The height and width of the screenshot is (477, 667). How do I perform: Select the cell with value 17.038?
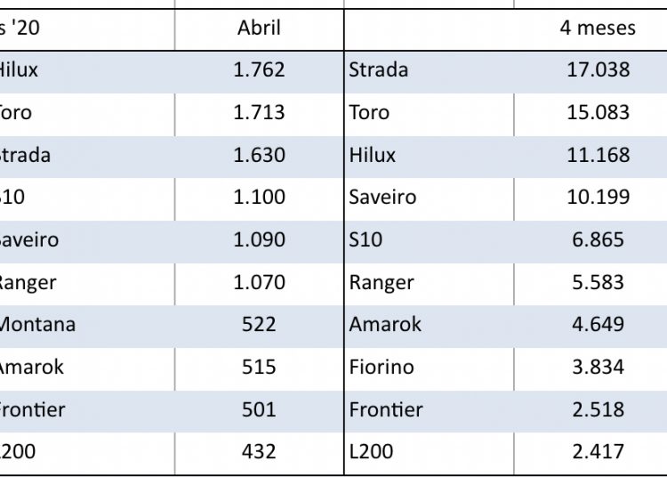click(598, 69)
